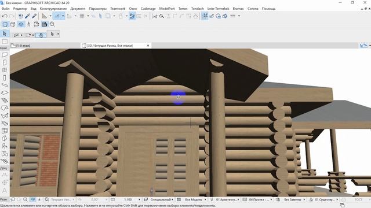Select the Stair tool in toolbox
371x208 pixels.
(5, 100)
